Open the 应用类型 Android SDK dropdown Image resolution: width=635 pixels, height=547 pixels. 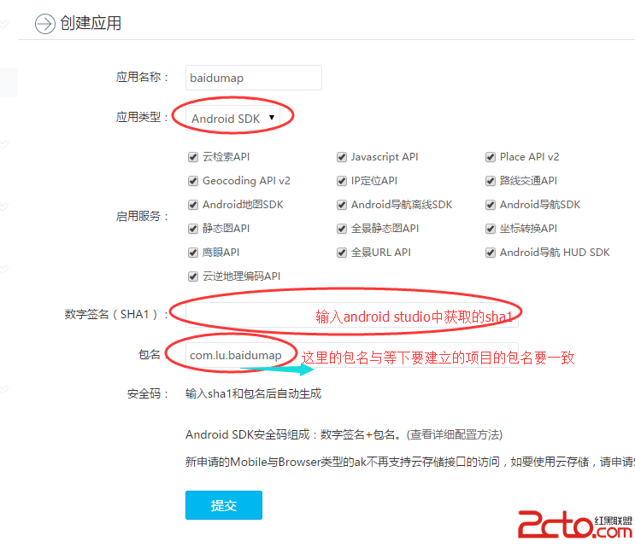[x=232, y=119]
